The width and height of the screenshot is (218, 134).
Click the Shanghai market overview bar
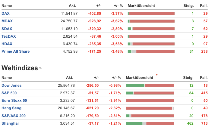150,123
